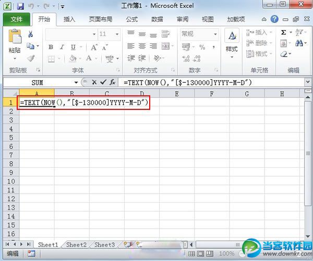Open the 样式 Styles gallery

pos(232,44)
